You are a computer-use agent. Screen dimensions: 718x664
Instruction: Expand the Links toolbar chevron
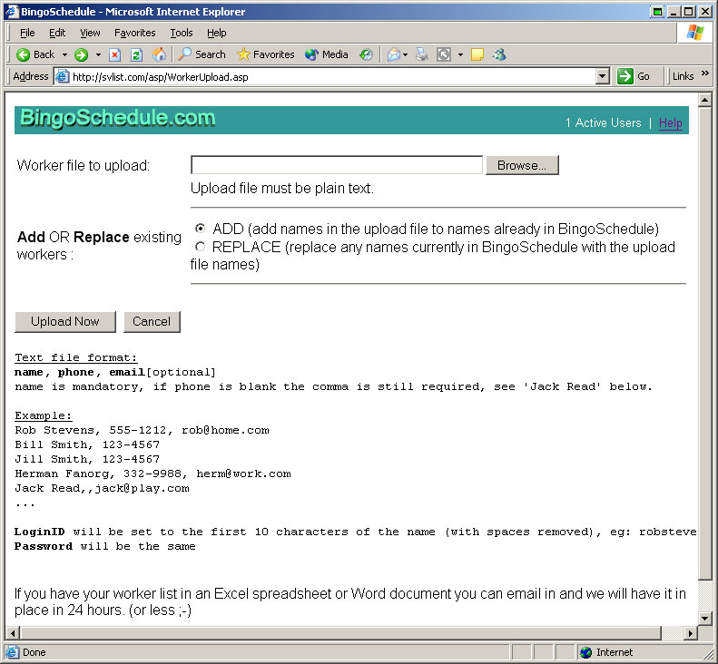tap(704, 73)
